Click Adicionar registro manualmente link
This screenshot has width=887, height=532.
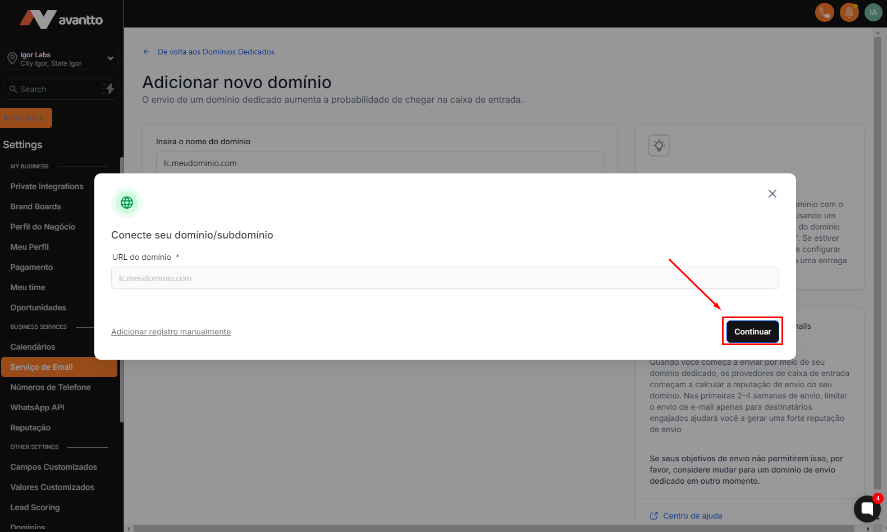171,332
